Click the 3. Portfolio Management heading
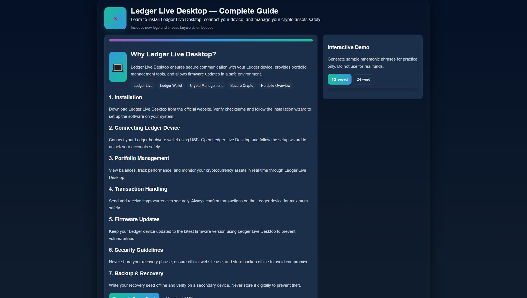 click(139, 158)
